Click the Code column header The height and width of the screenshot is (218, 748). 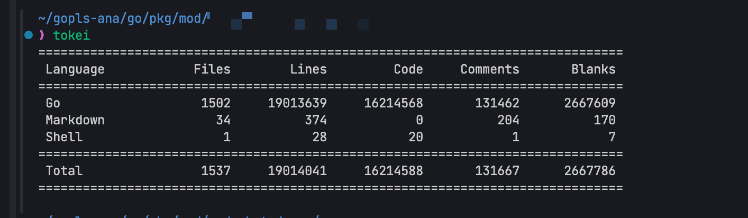(408, 69)
